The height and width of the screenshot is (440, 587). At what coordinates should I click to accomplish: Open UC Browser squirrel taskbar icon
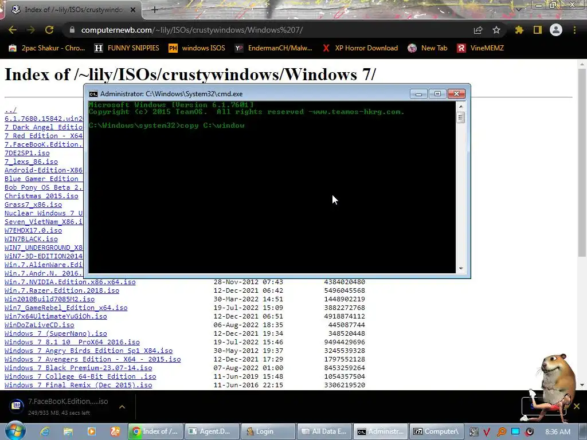115,431
